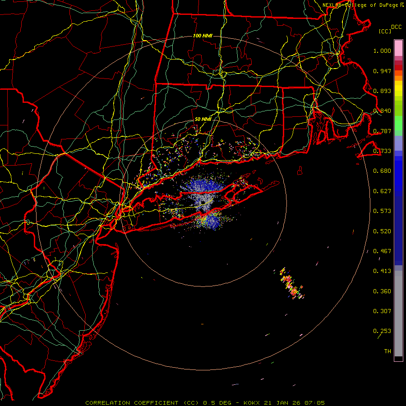Click the 0.520 scale value
The height and width of the screenshot is (406, 406).
(x=382, y=231)
